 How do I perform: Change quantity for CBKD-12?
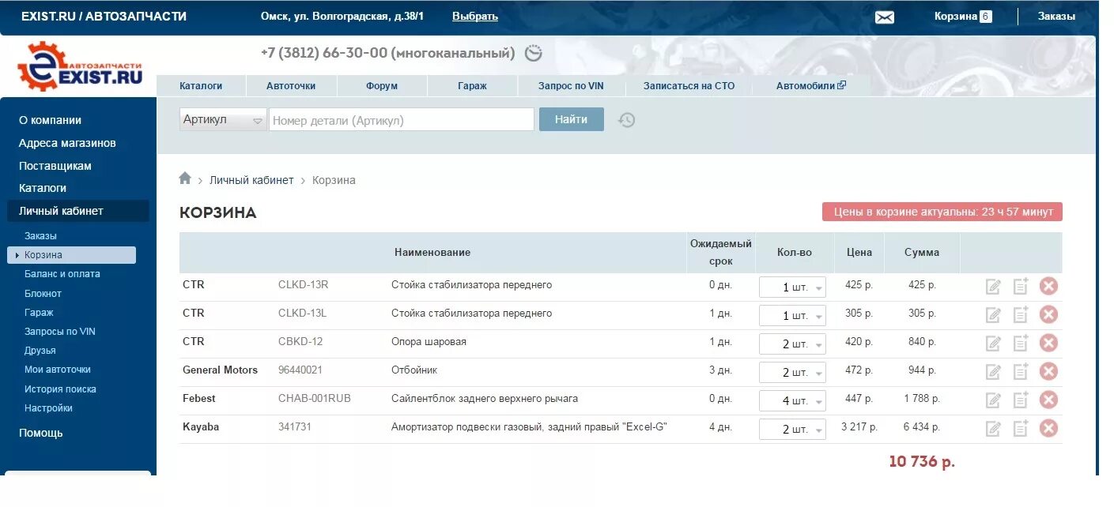tap(792, 344)
